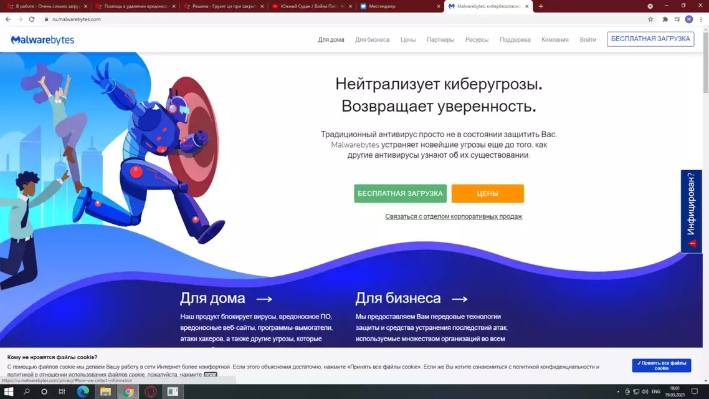Image resolution: width=709 pixels, height=399 pixels.
Task: Click the orange 'ЦЕНЫ' button
Action: (487, 194)
